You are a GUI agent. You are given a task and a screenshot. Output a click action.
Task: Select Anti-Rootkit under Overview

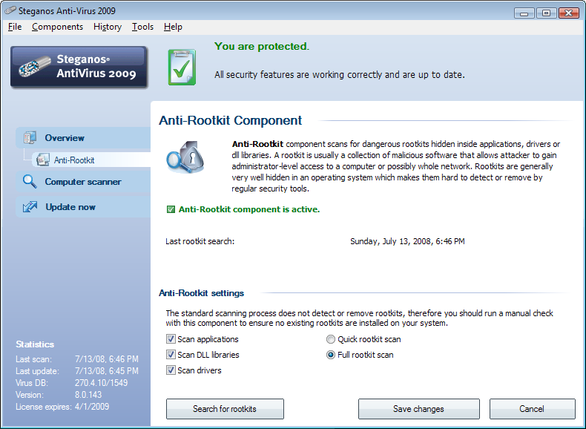(x=91, y=160)
